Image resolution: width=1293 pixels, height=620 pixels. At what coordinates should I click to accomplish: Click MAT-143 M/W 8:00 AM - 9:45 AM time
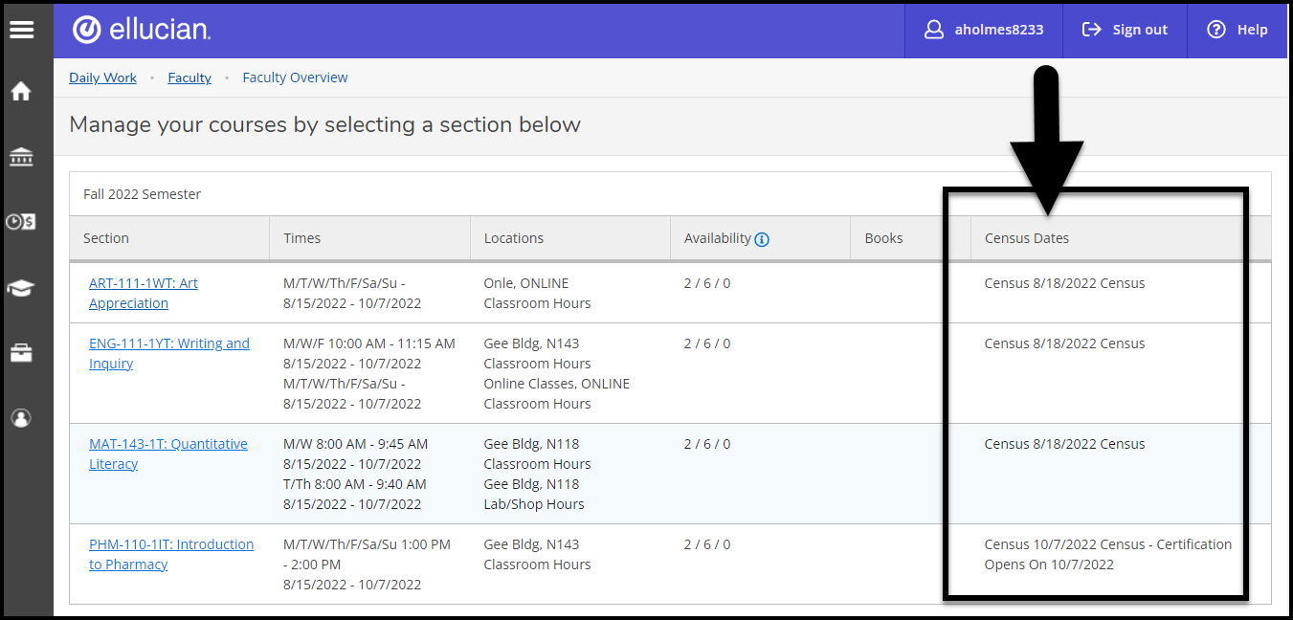coord(356,444)
